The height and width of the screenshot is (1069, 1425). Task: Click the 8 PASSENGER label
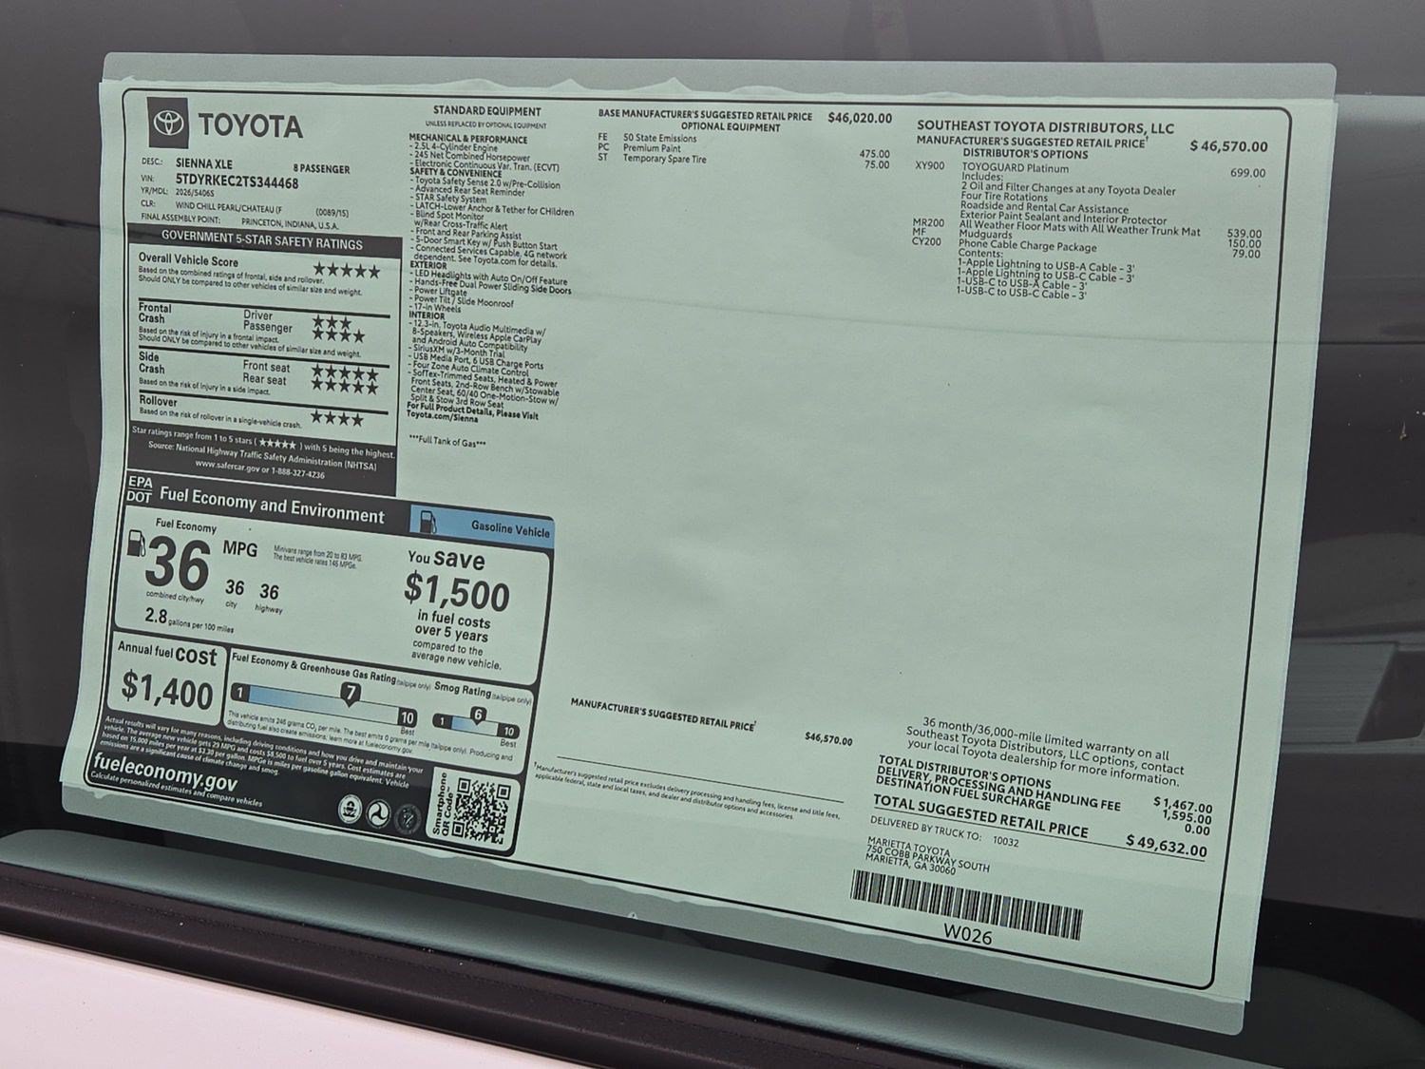321,168
